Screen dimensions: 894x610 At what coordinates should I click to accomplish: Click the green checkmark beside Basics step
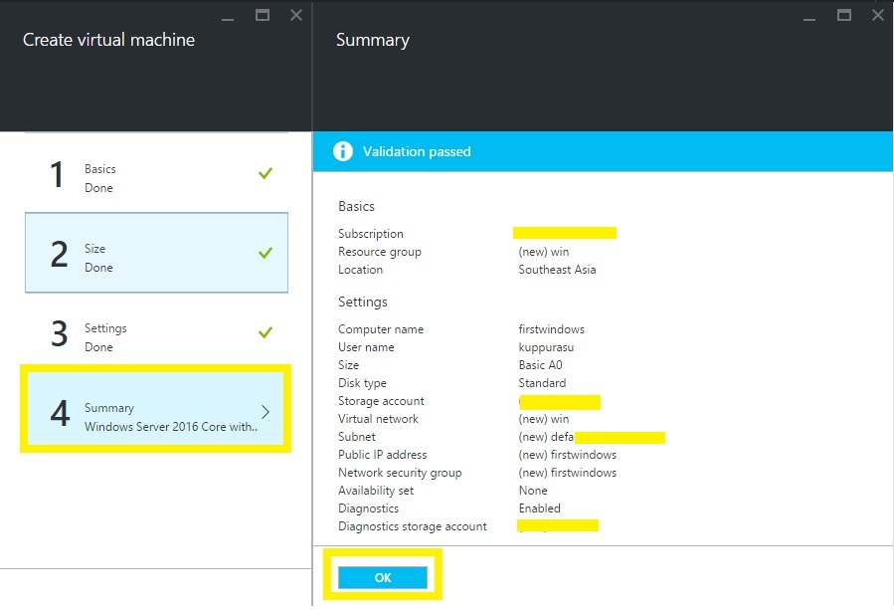(265, 174)
